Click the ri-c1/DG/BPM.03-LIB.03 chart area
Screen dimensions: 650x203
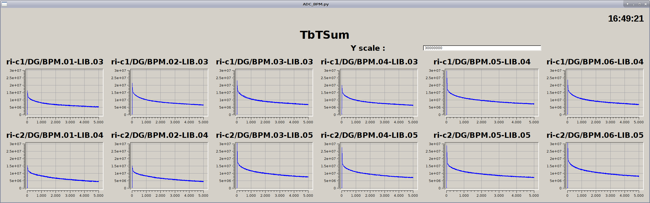[274, 93]
